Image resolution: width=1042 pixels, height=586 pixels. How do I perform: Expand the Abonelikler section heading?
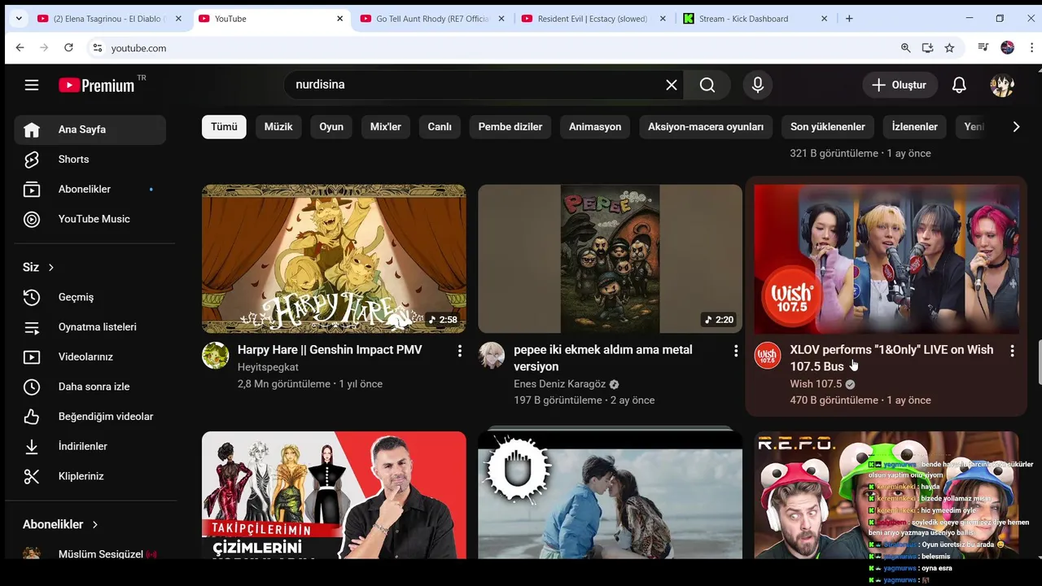[60, 524]
